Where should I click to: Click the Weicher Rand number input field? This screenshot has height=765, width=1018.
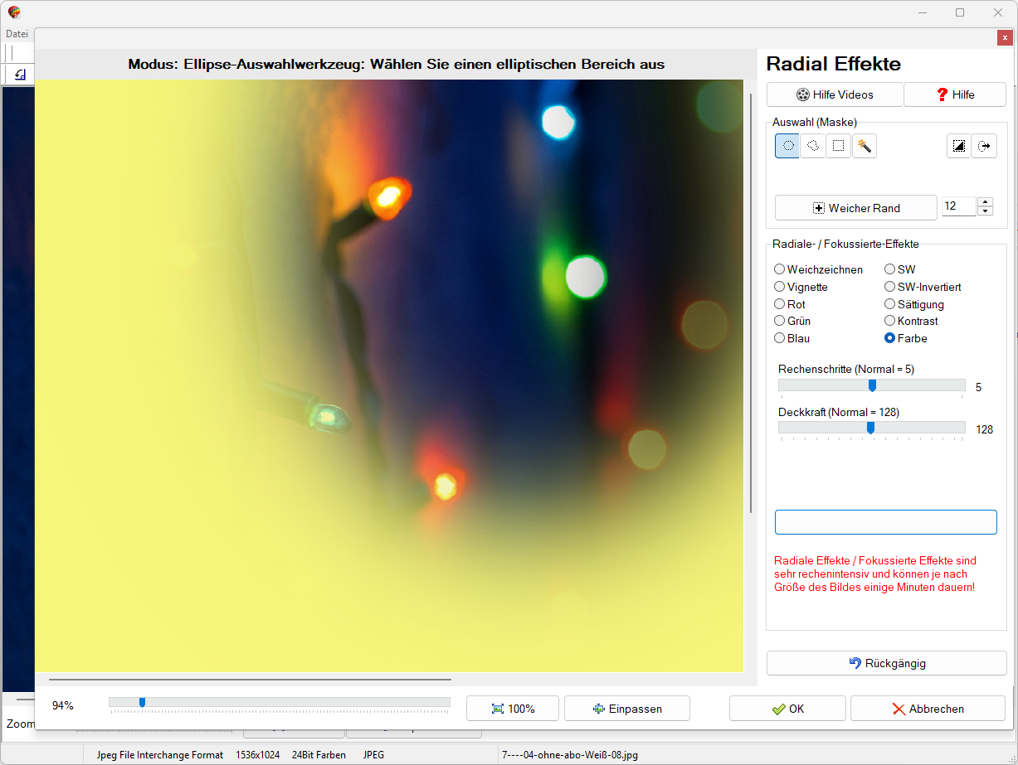click(958, 206)
